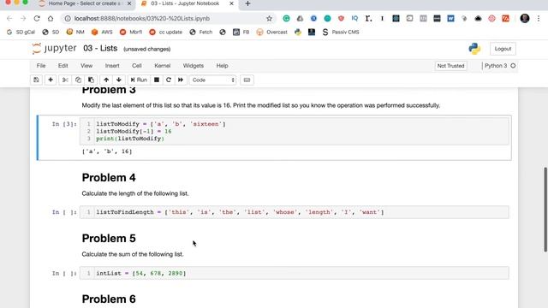Click the Problem 5 heading
This screenshot has height=308, width=548.
pos(109,239)
